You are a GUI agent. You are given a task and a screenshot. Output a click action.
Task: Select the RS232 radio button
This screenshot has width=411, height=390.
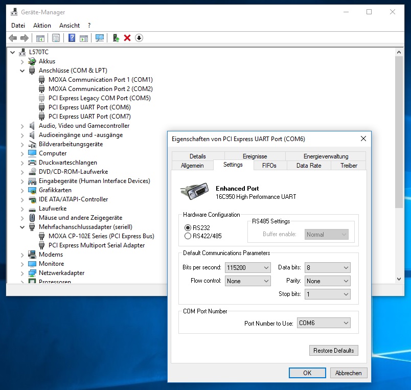pos(188,227)
